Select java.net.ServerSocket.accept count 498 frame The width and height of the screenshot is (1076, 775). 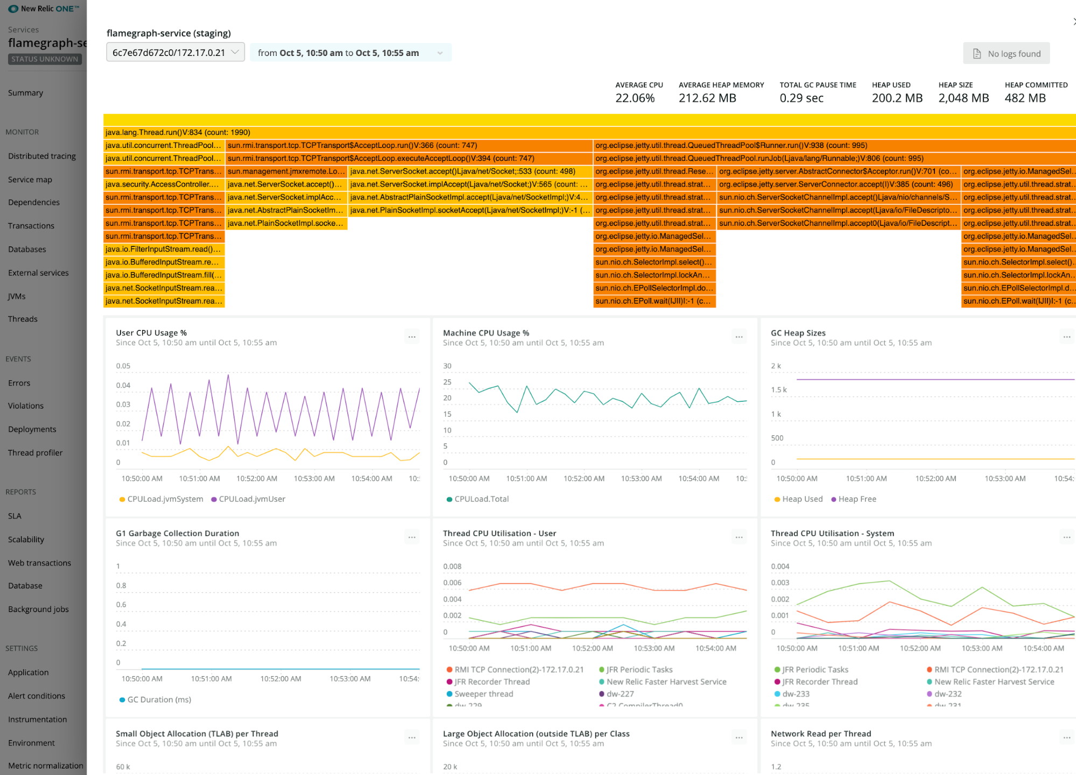(x=470, y=171)
